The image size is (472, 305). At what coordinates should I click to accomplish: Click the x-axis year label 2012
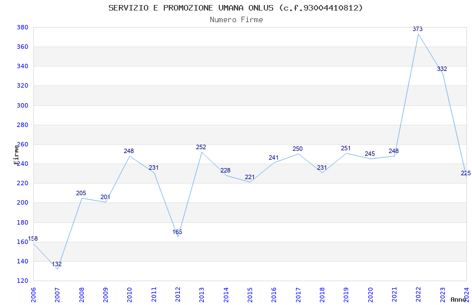pos(178,295)
